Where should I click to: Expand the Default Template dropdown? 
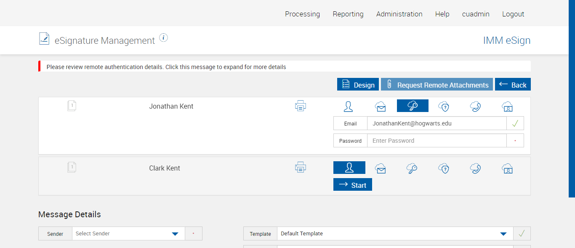[x=395, y=234]
